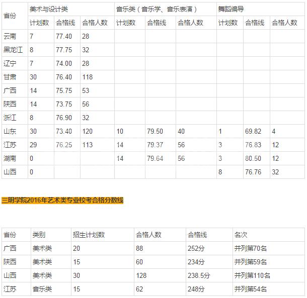Image resolution: width=307 pixels, height=298 pixels.
Task: Select the 音乐类（音乐学、音乐表演）header cell
Action: pos(157,9)
